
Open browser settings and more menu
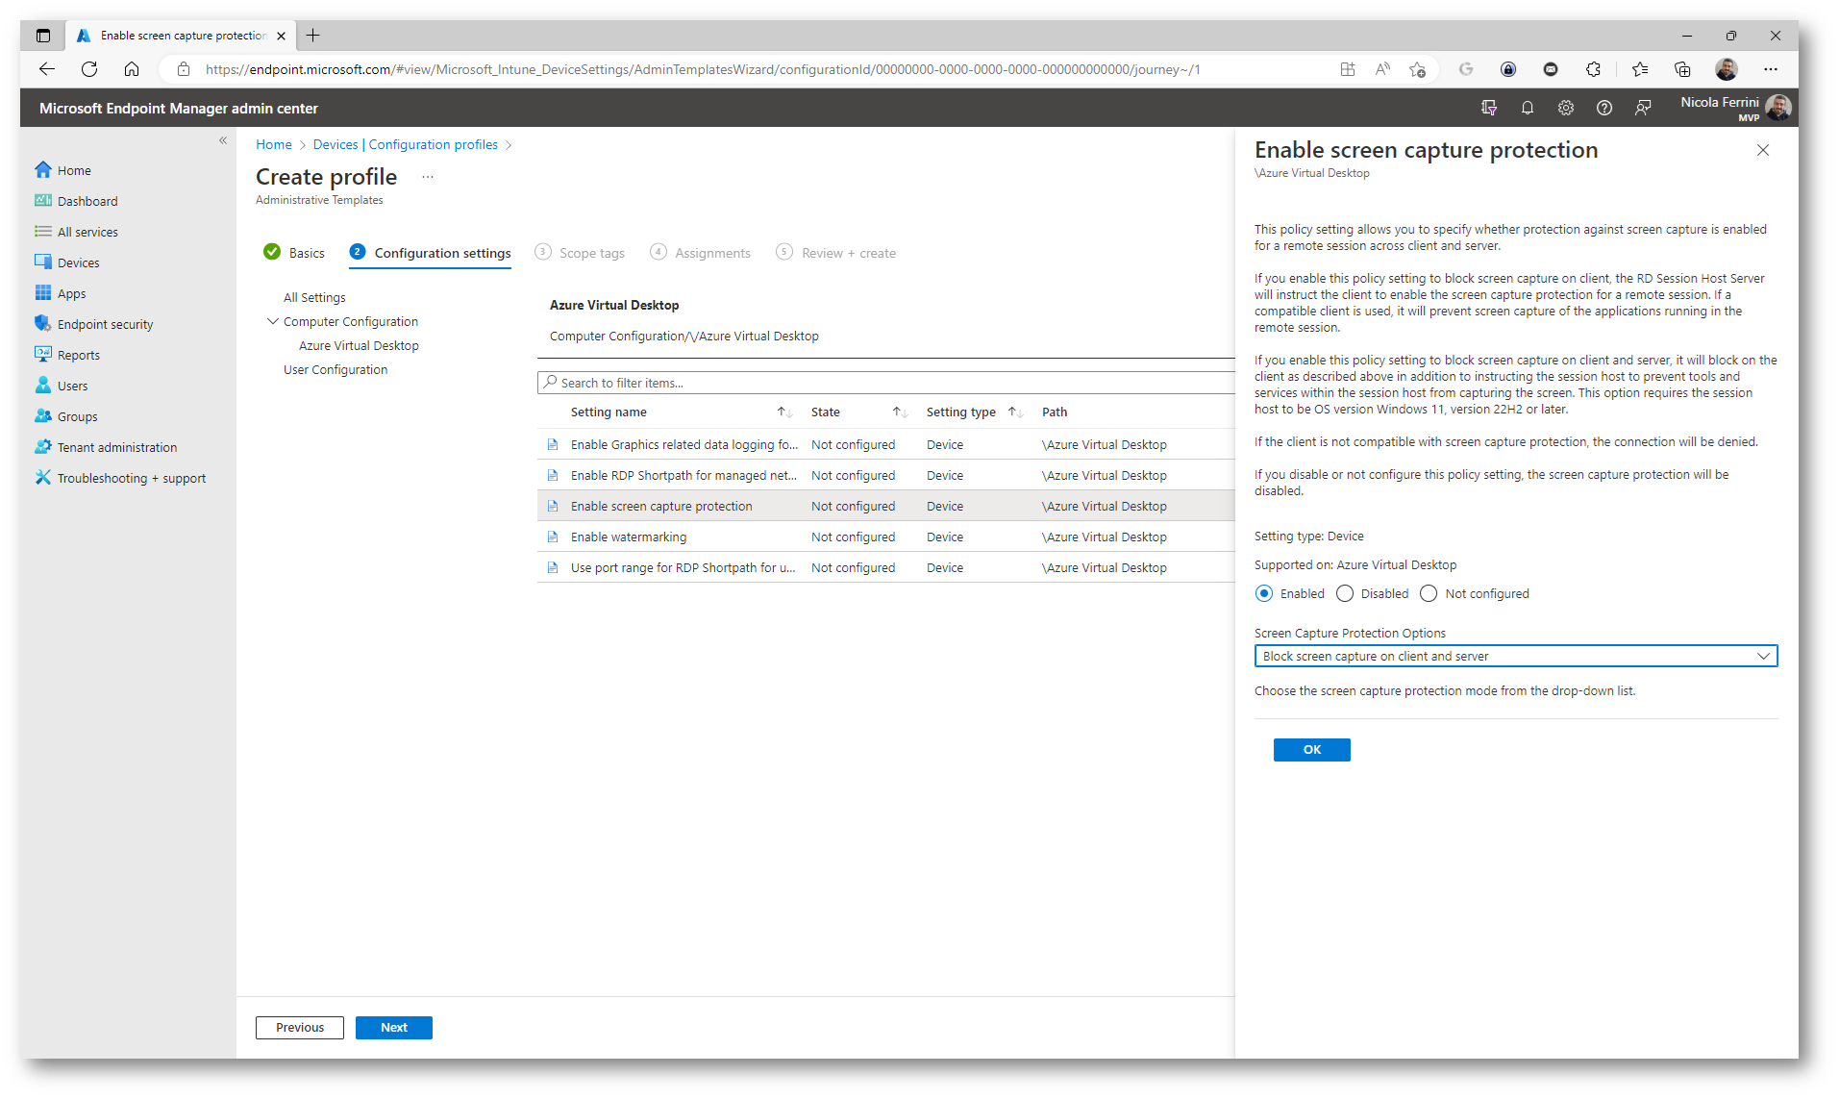point(1771,69)
